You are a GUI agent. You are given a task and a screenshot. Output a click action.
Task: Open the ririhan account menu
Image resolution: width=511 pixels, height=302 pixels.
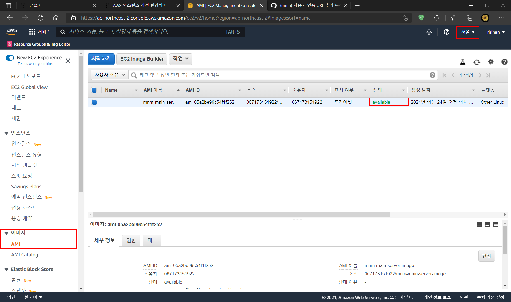pyautogui.click(x=496, y=32)
